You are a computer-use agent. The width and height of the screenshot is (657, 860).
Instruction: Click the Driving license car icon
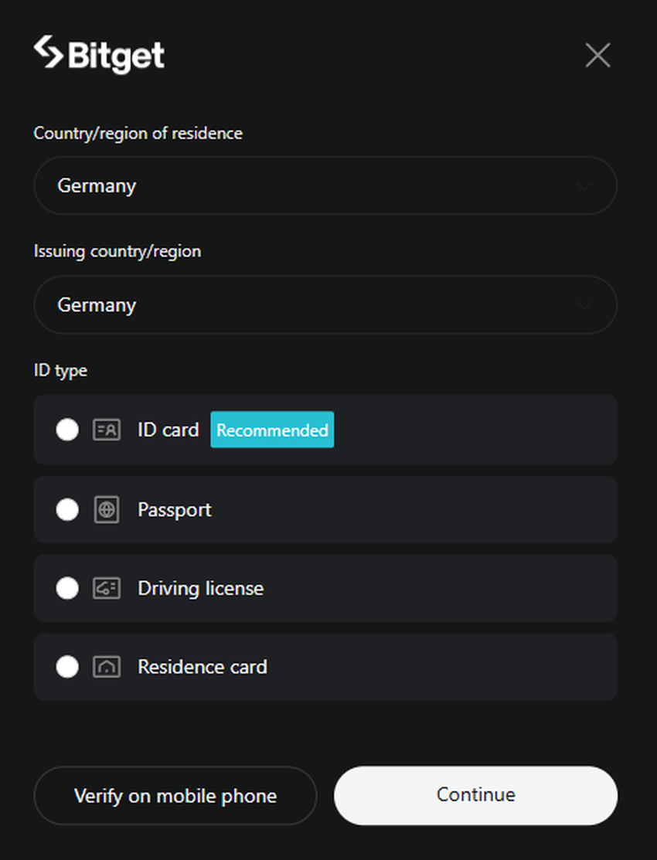[107, 589]
